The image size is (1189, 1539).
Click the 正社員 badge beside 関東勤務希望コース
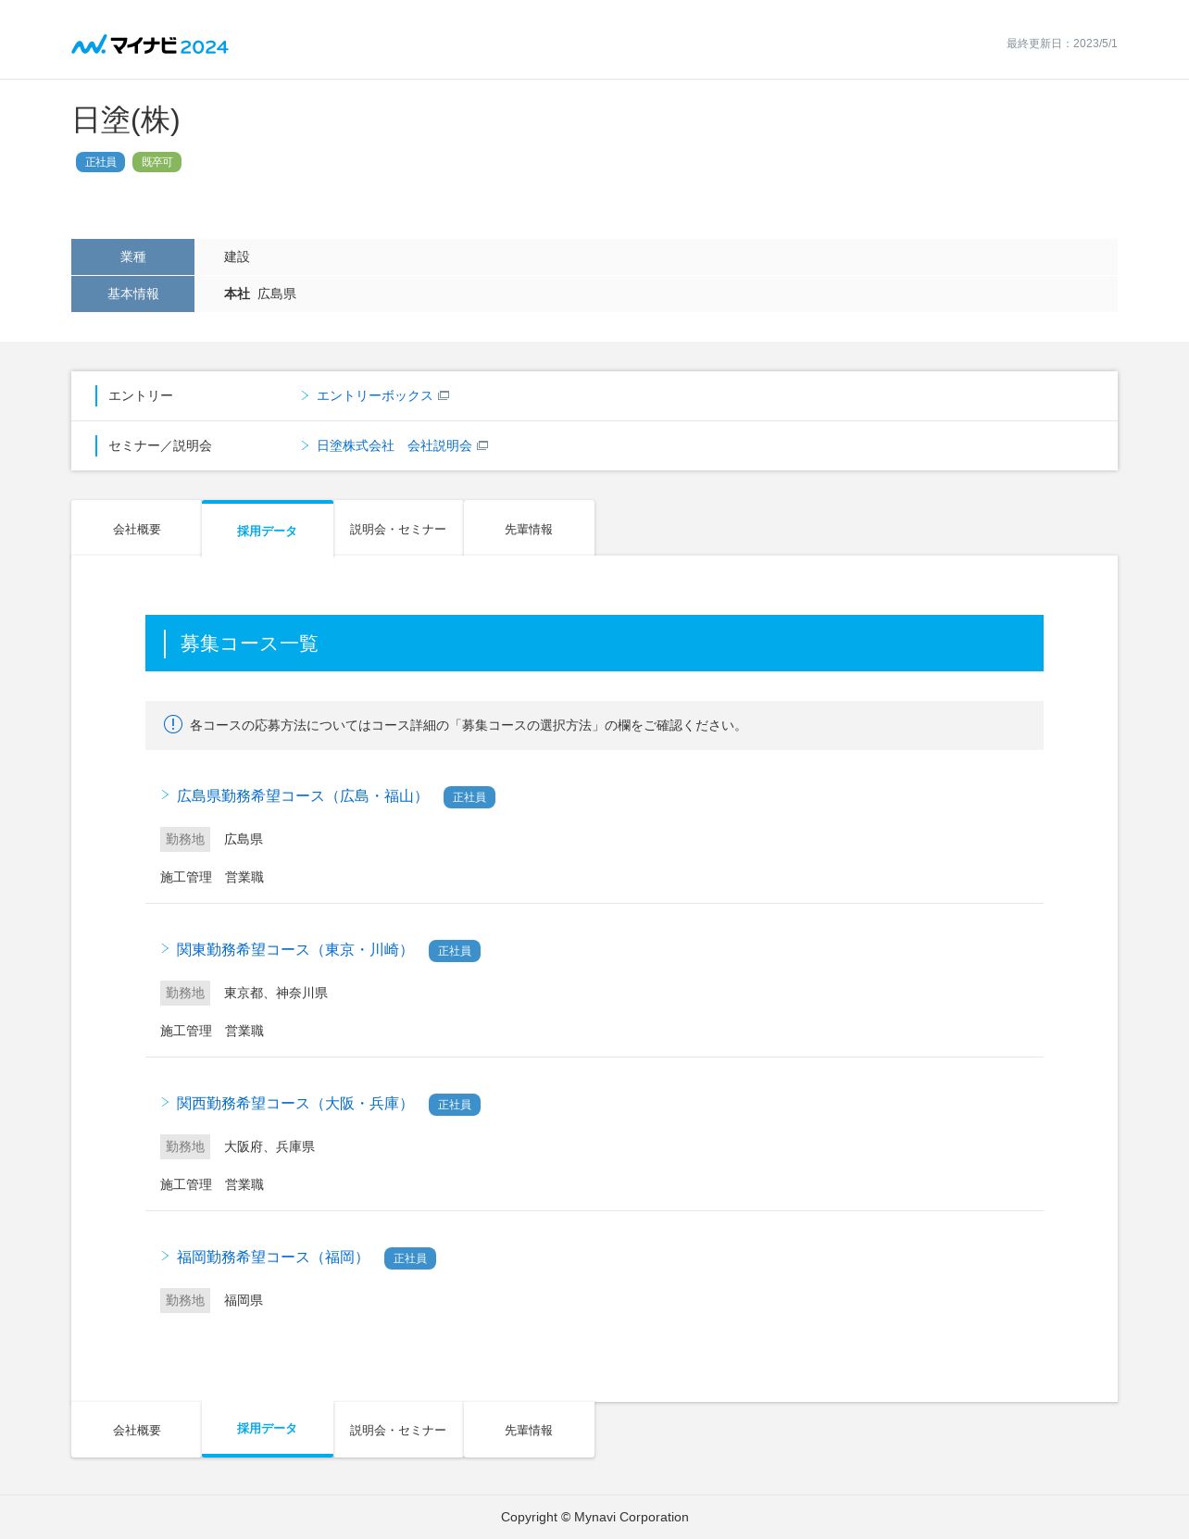[455, 951]
